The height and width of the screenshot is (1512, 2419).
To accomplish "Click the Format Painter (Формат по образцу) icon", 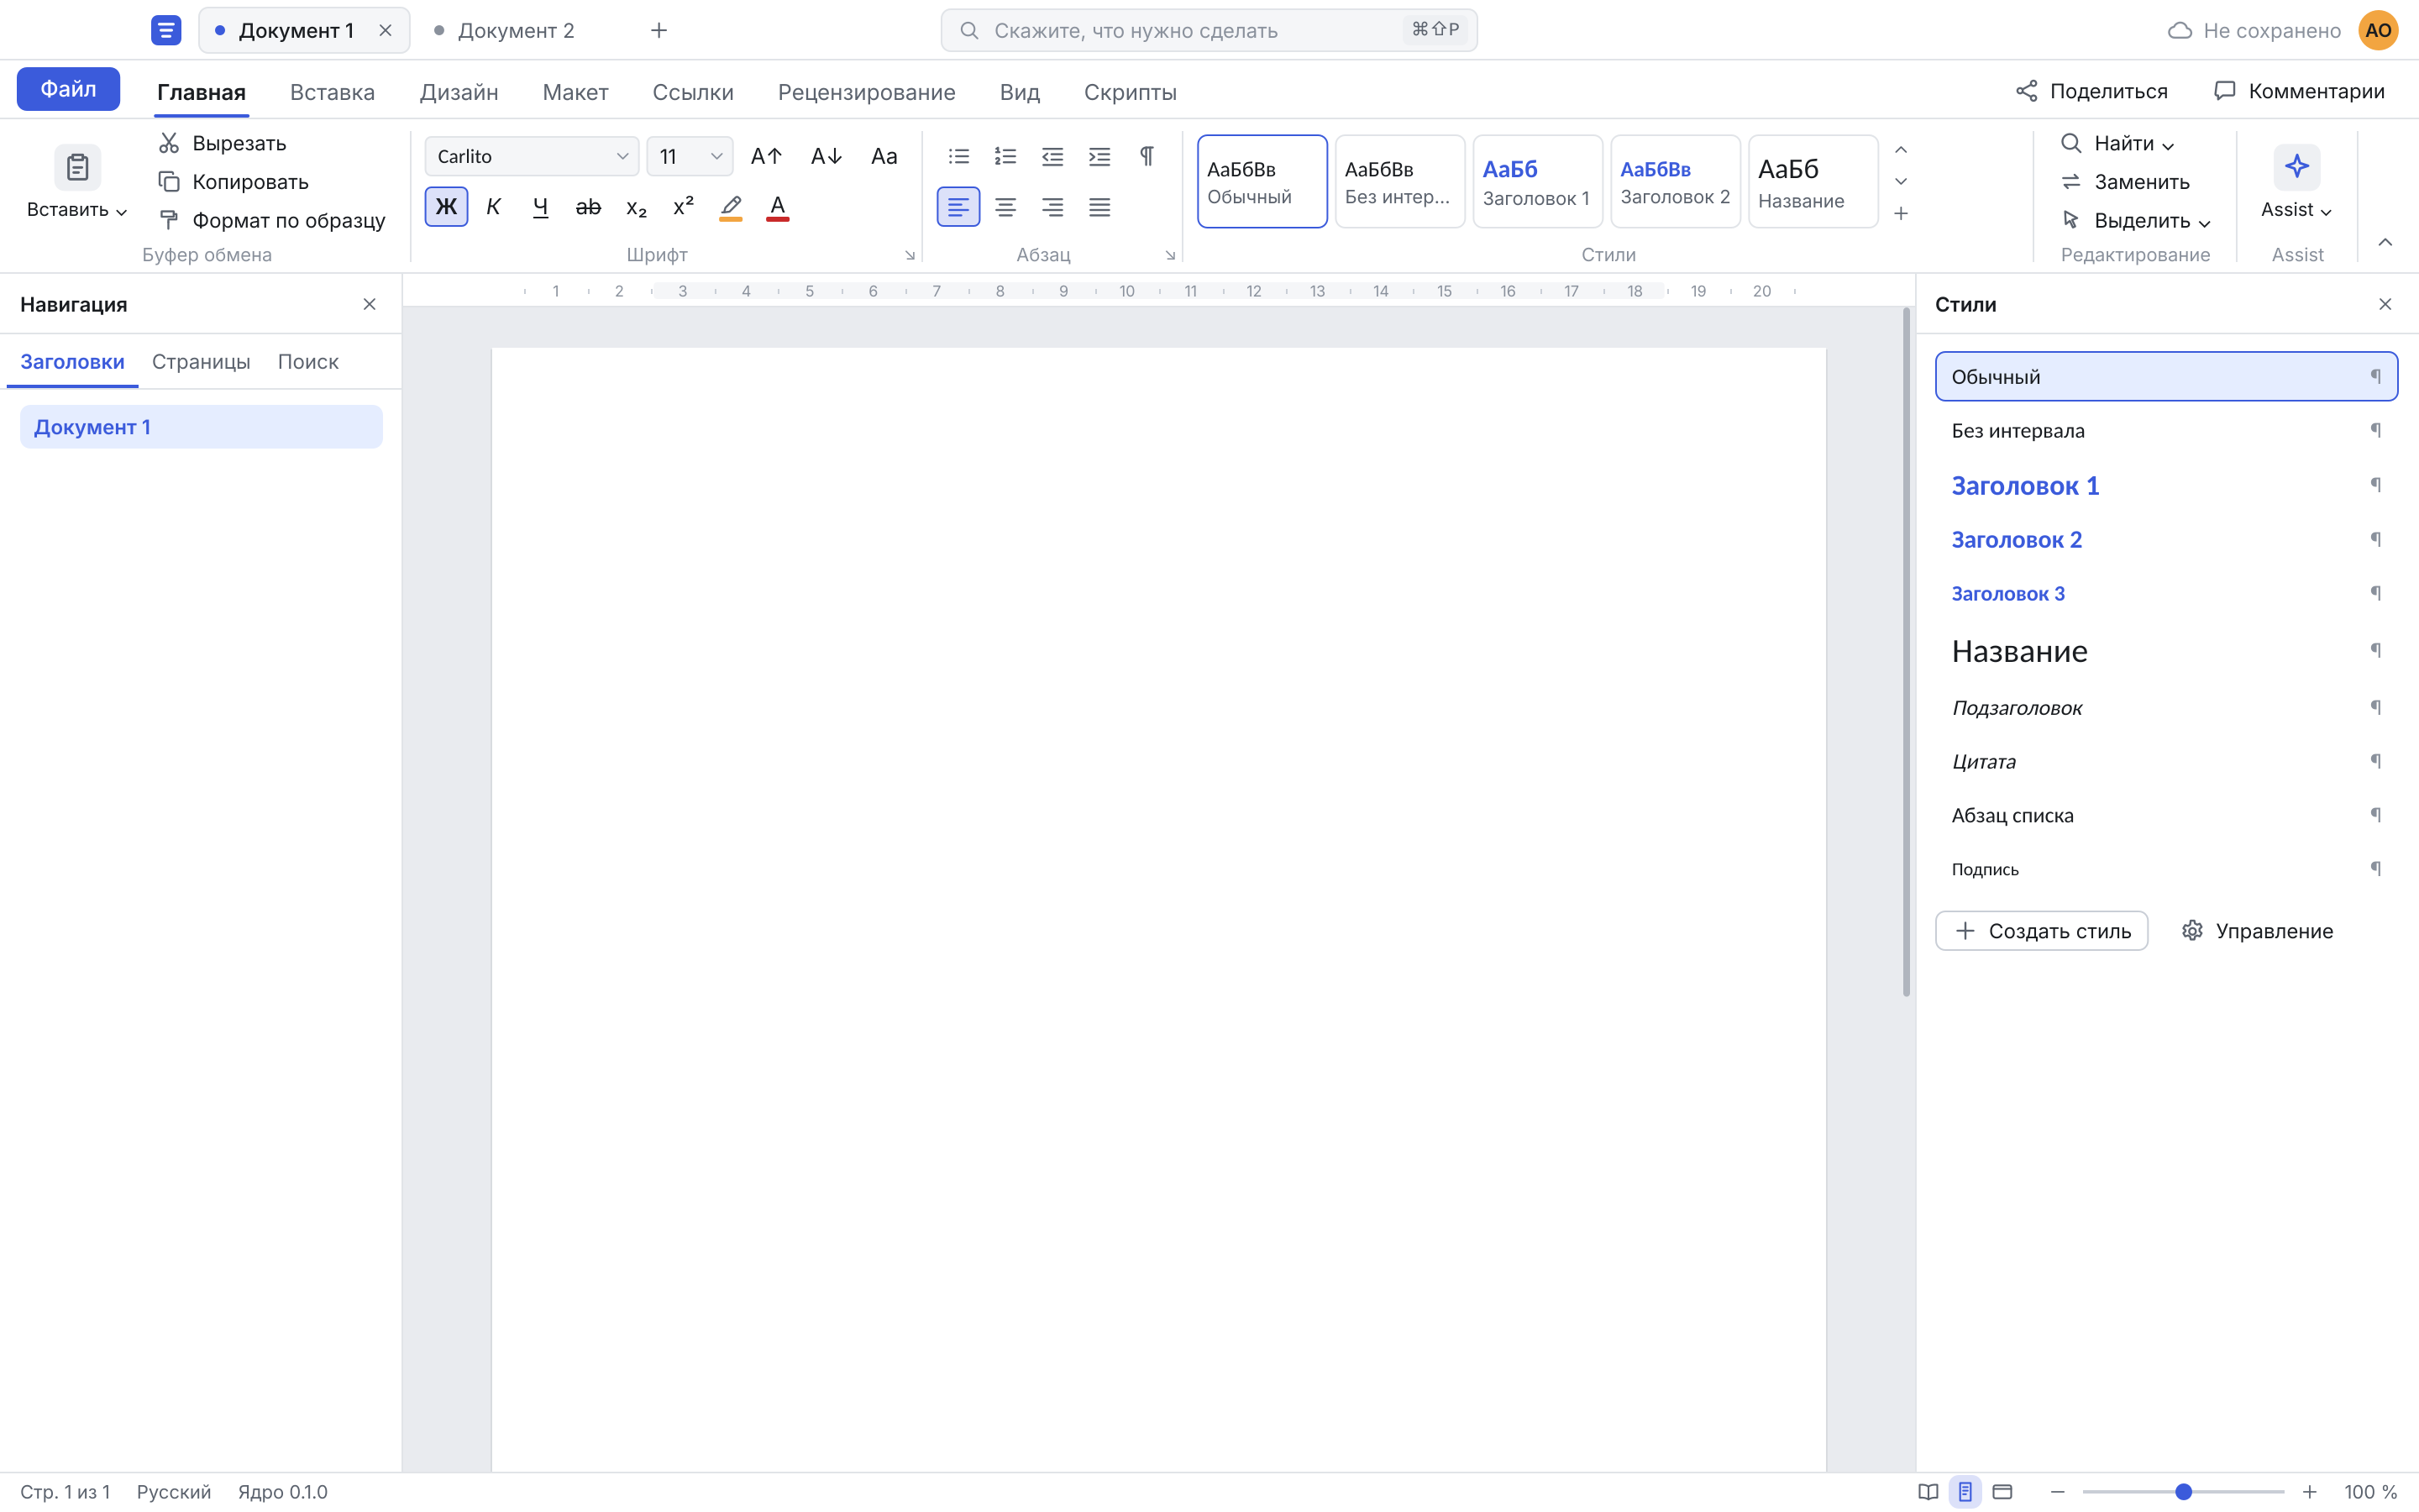I will (x=169, y=220).
